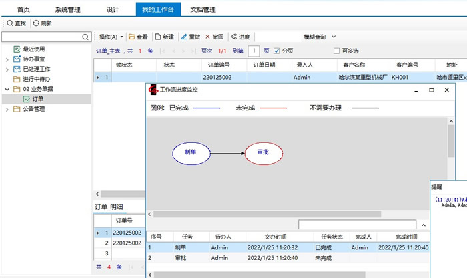Enable the 可多选 multi-select checkbox
Image resolution: width=467 pixels, height=278 pixels.
337,51
